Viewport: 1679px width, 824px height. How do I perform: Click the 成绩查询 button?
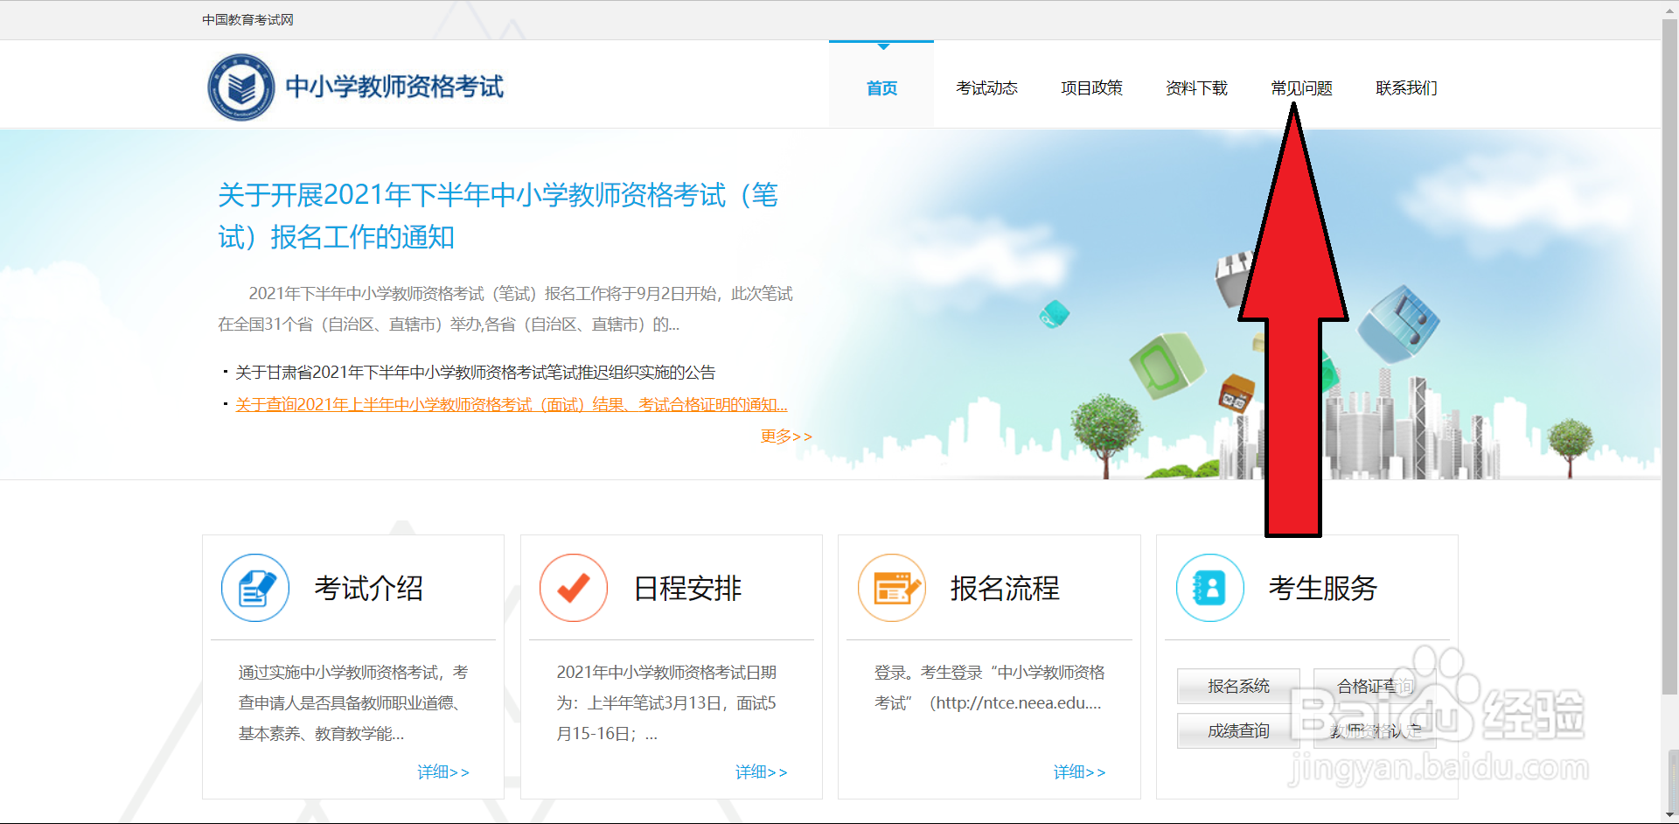coord(1238,730)
